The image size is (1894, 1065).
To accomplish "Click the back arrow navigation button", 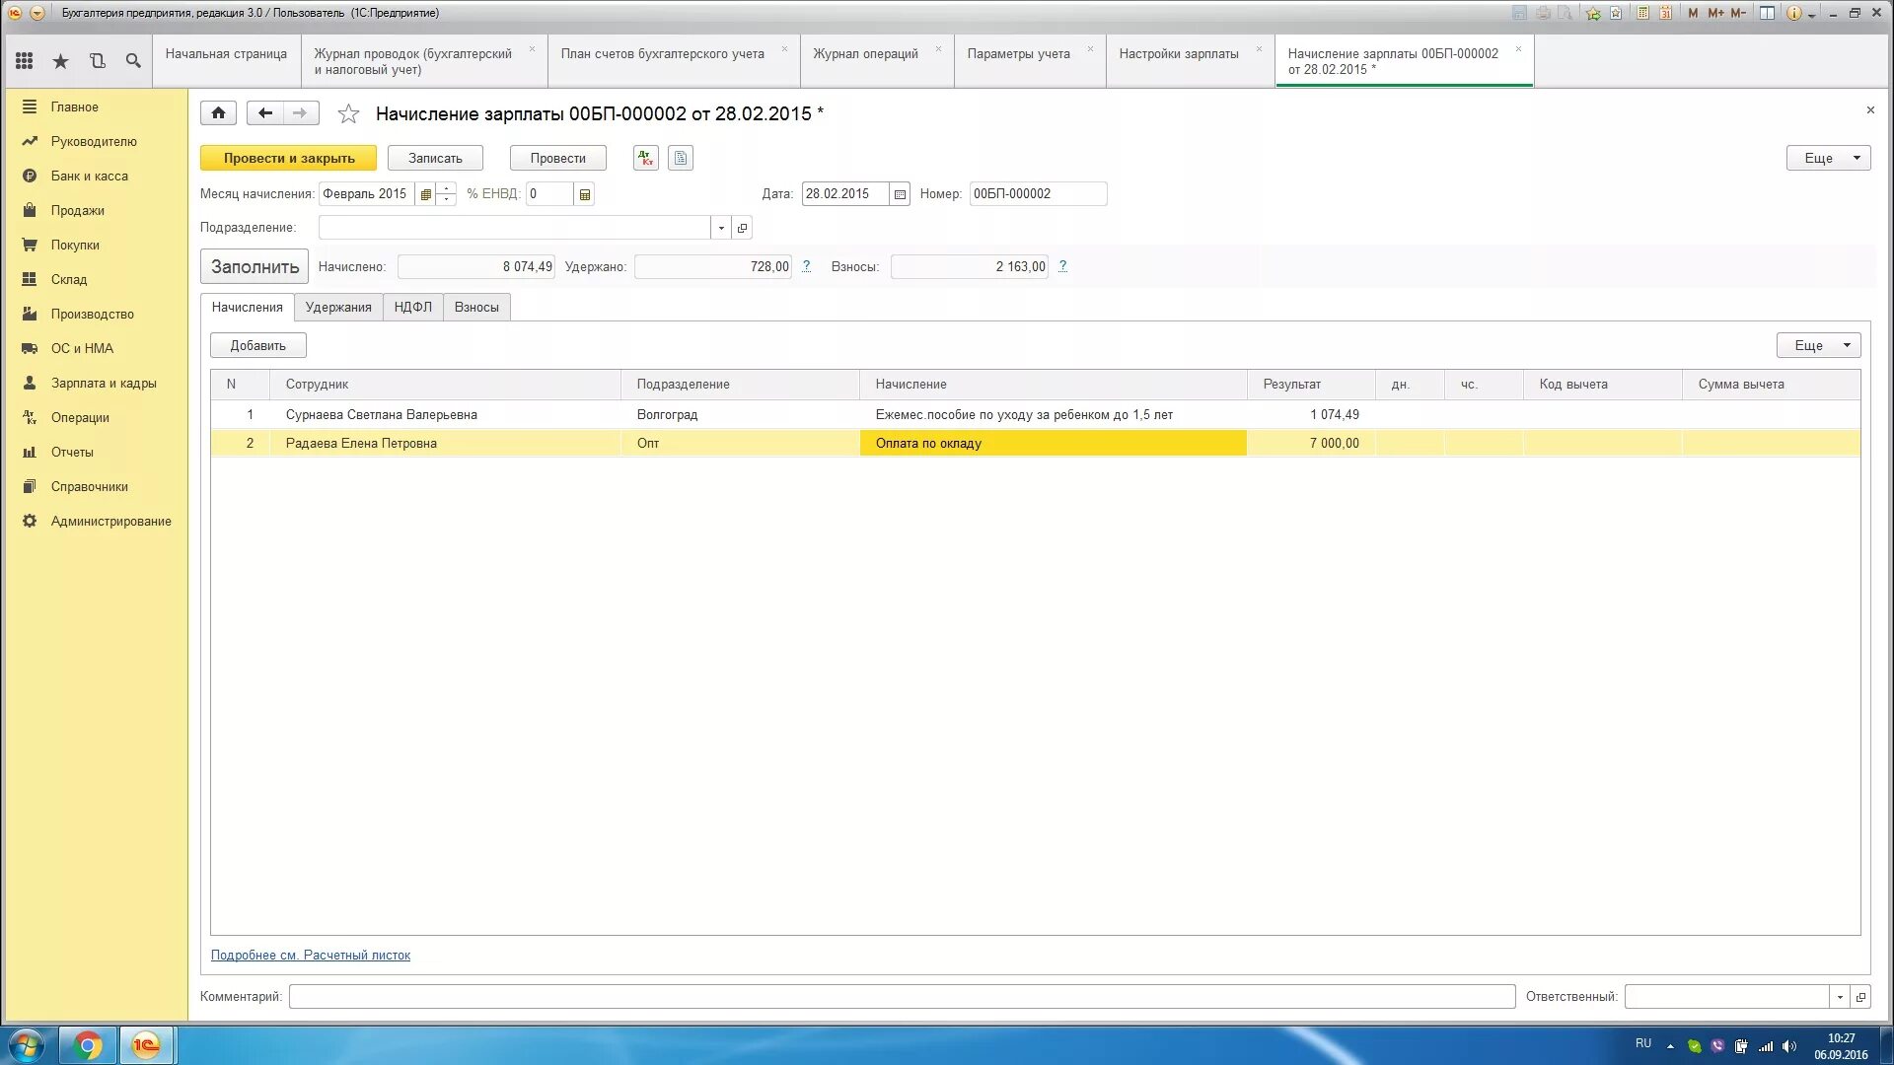I will pos(264,113).
